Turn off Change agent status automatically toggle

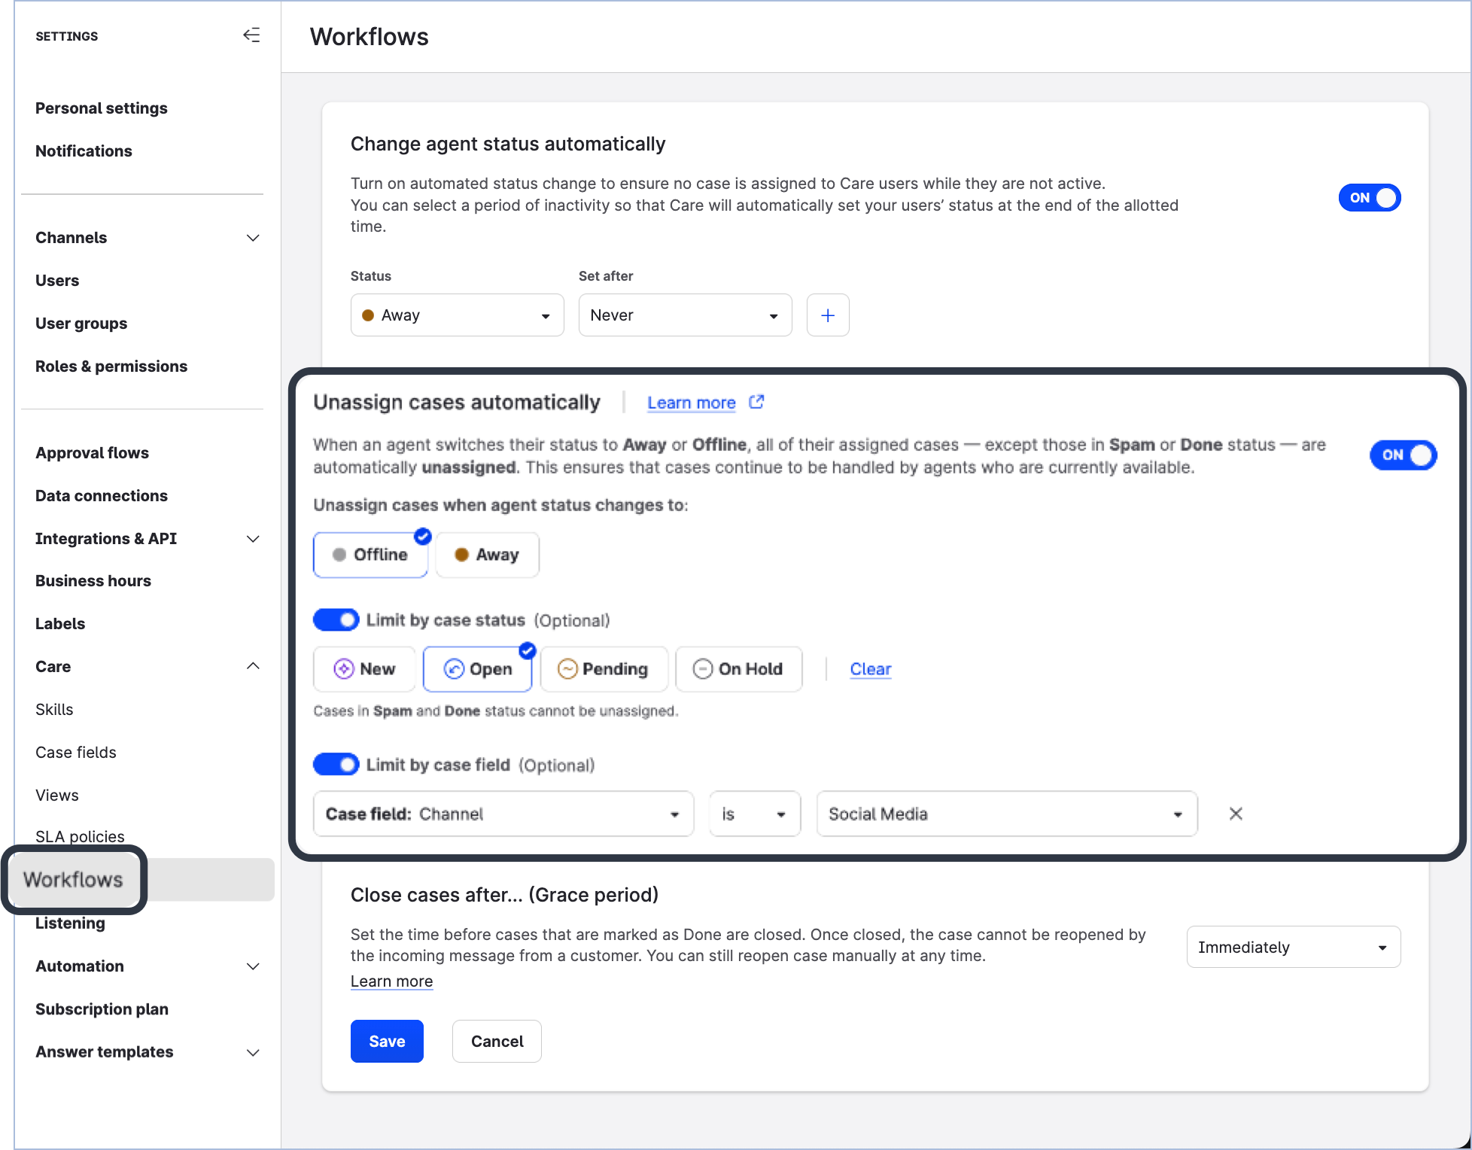[x=1369, y=198]
